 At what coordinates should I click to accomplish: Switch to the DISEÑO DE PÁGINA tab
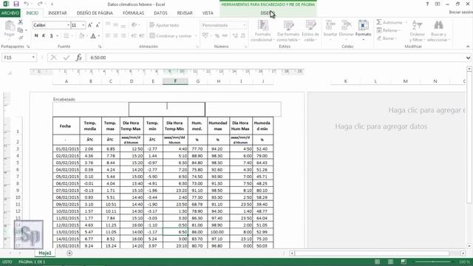click(95, 13)
